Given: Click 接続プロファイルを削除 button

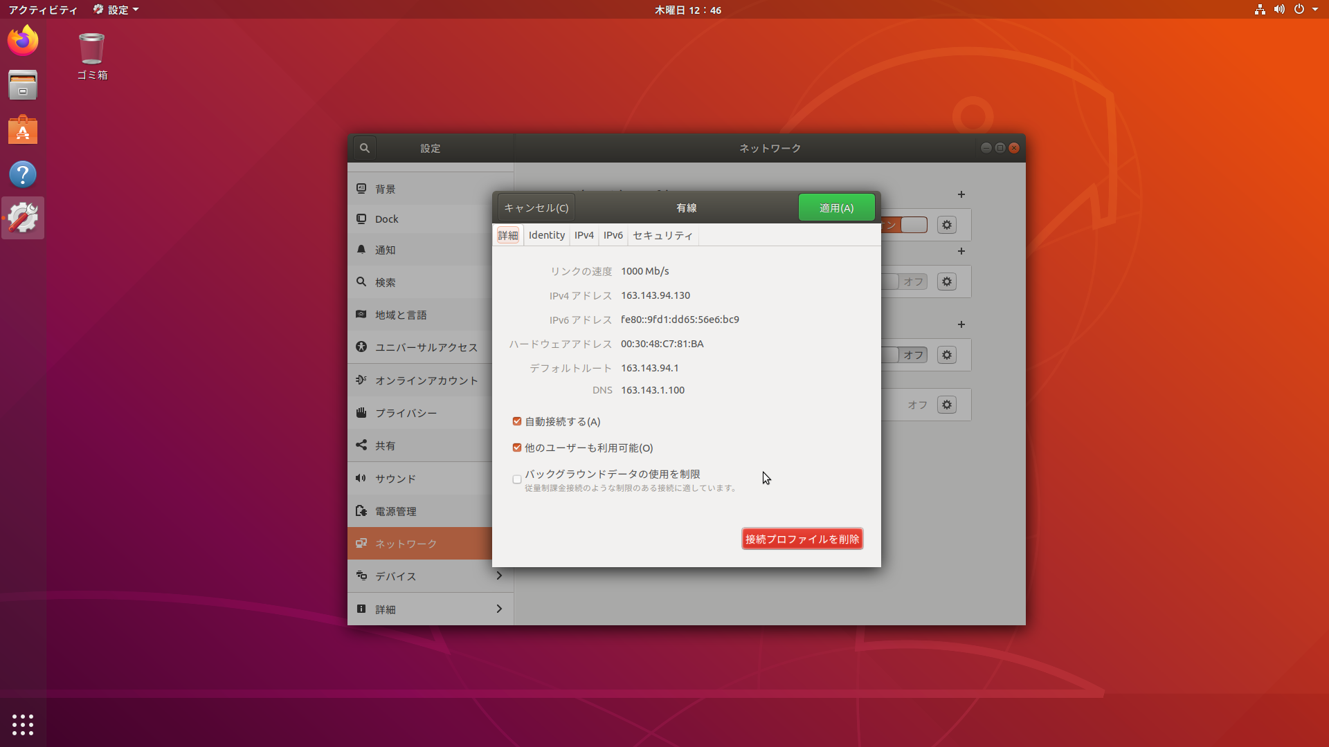Looking at the screenshot, I should [802, 539].
